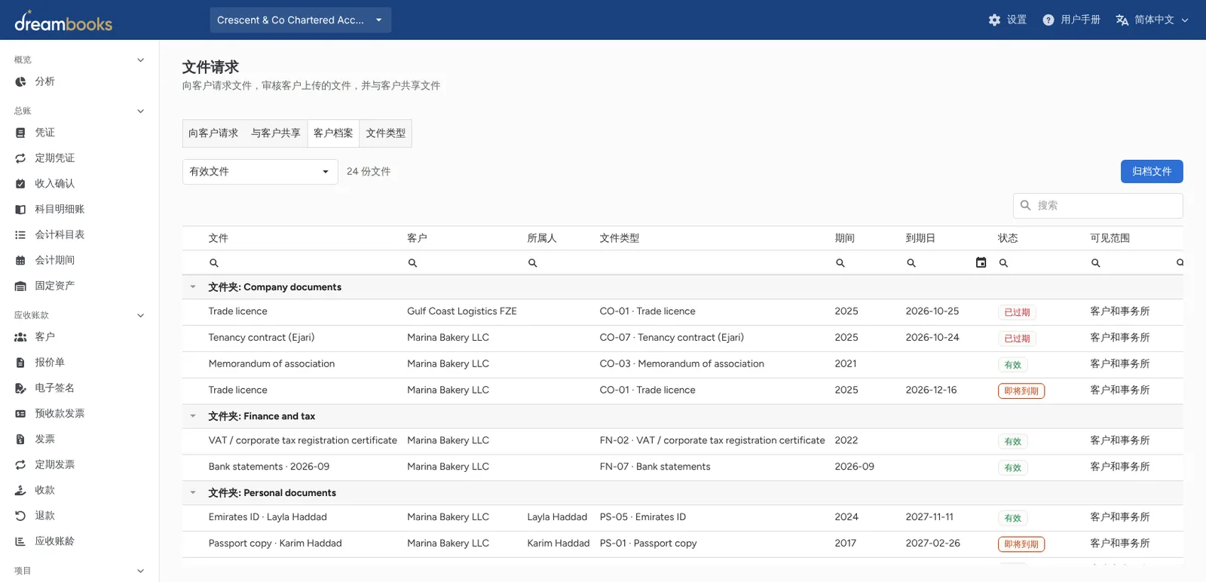
Task: Collapse the Company documents folder group
Action: coord(193,287)
